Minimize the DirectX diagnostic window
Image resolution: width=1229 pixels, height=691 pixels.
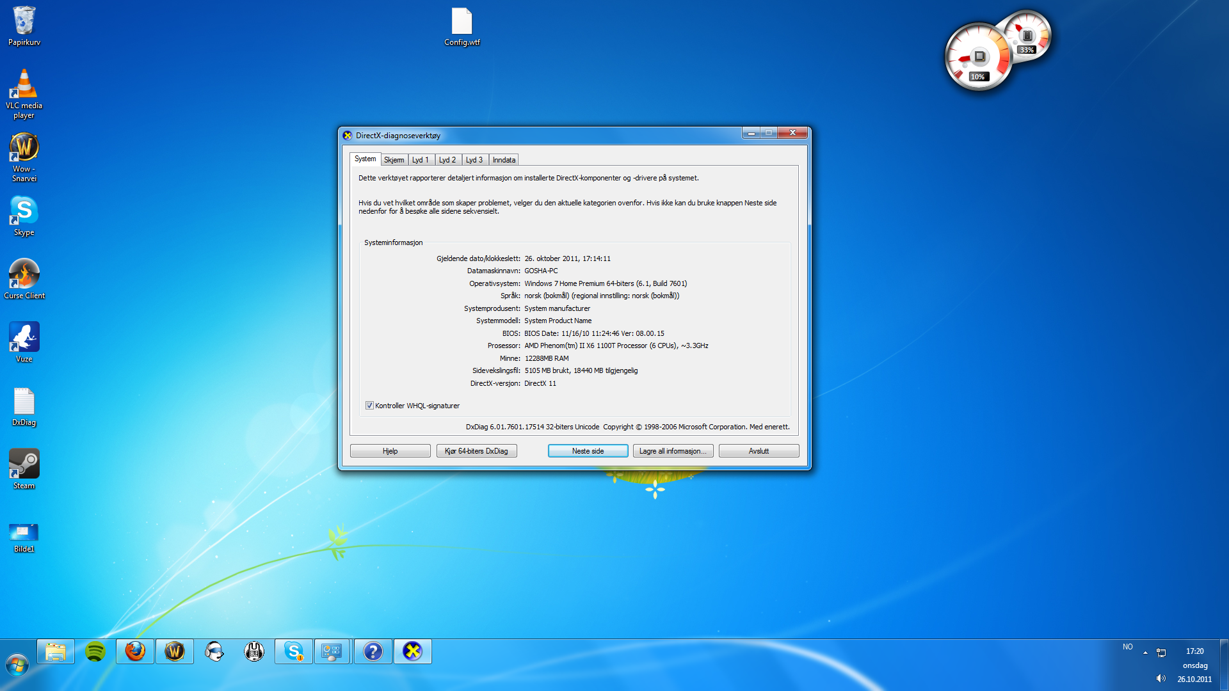point(751,133)
